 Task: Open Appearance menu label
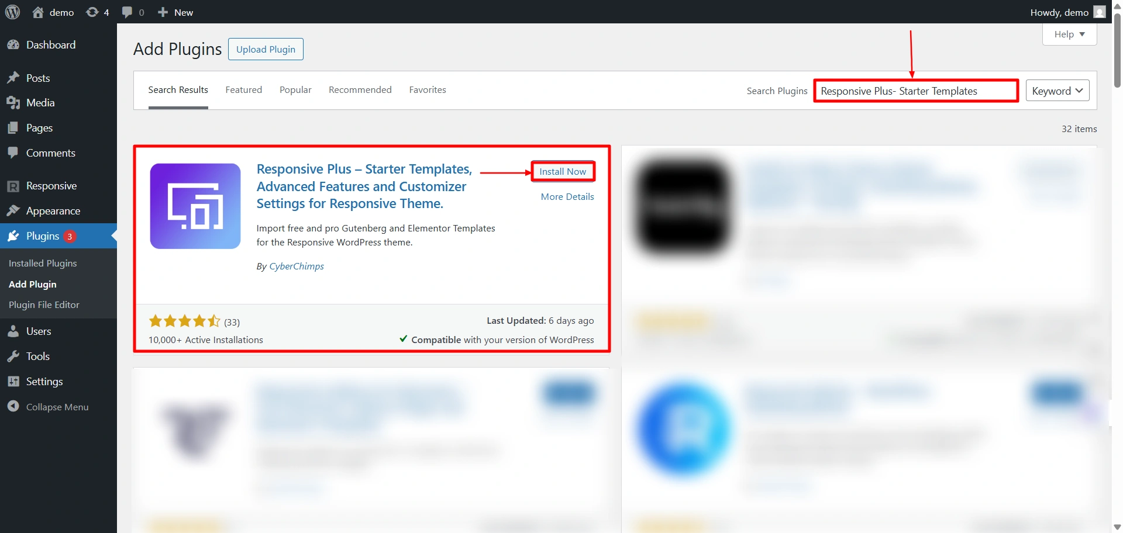[x=53, y=211]
